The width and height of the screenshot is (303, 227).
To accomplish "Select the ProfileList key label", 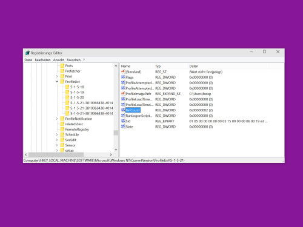I will (72, 82).
